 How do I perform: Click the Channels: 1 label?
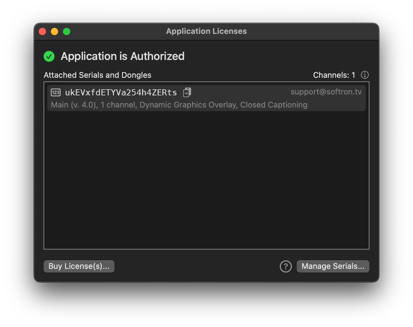[x=334, y=75]
